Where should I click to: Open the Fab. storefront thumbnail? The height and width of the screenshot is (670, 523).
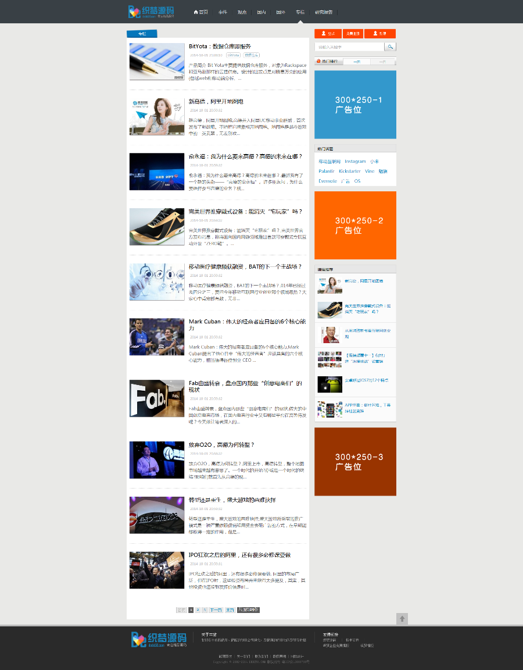[157, 398]
